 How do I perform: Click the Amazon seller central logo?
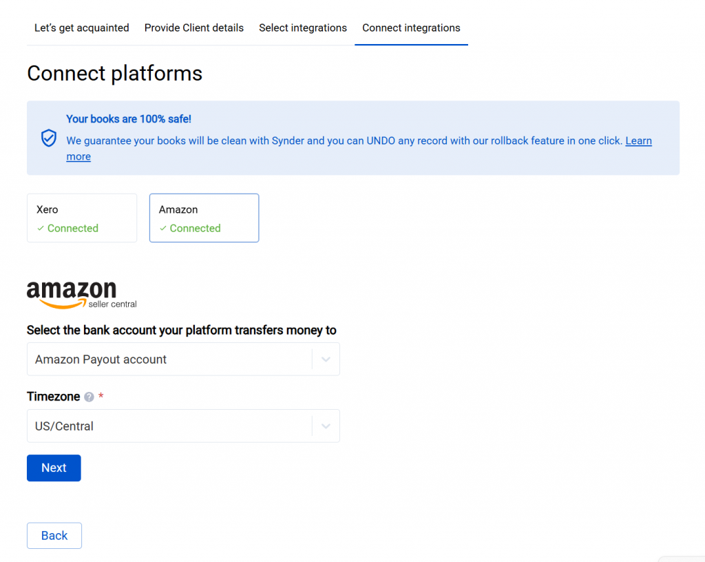coord(81,295)
